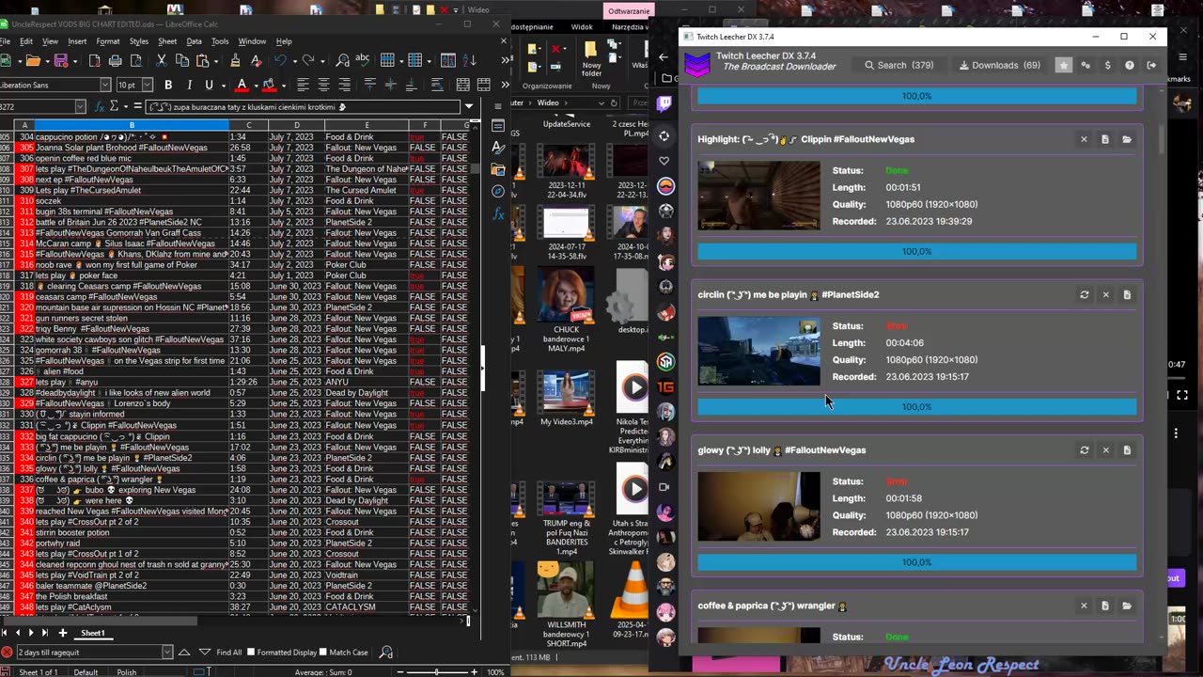Expand the formula input line arrow
The width and height of the screenshot is (1203, 677).
tap(469, 106)
